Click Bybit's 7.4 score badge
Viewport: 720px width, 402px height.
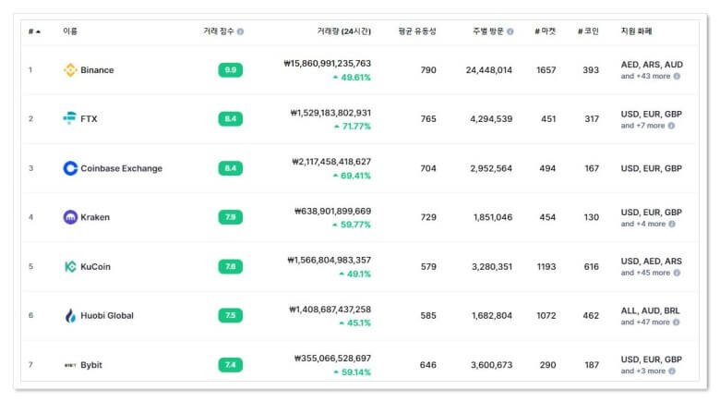(x=231, y=365)
